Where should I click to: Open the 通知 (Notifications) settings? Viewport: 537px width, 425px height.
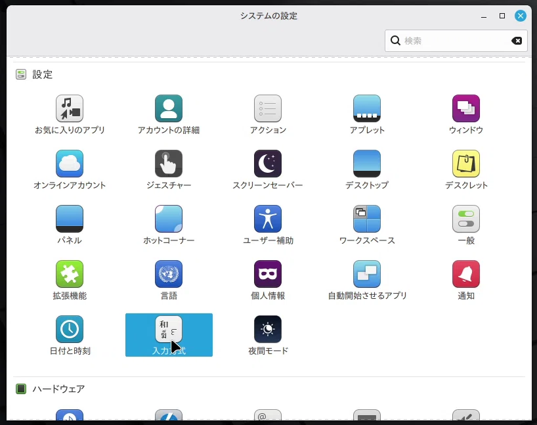465,280
